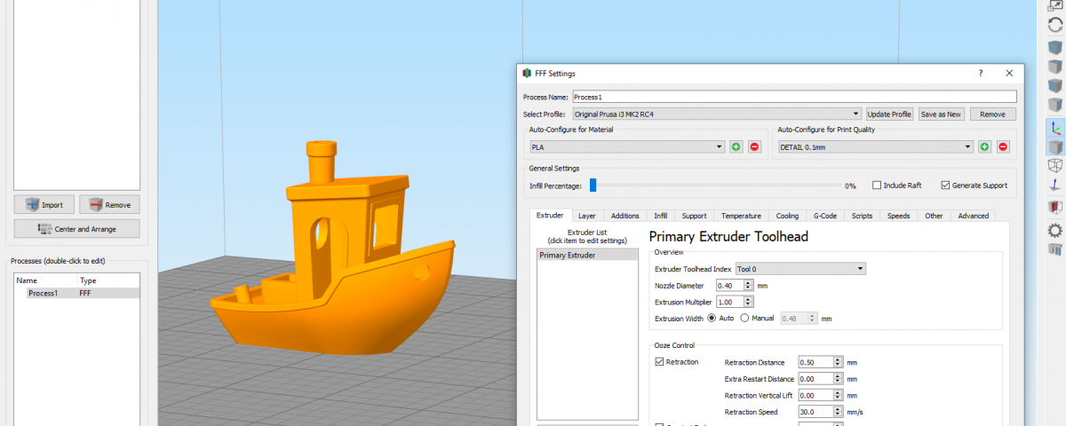
Task: Open the cross section view icon
Action: click(x=1055, y=207)
